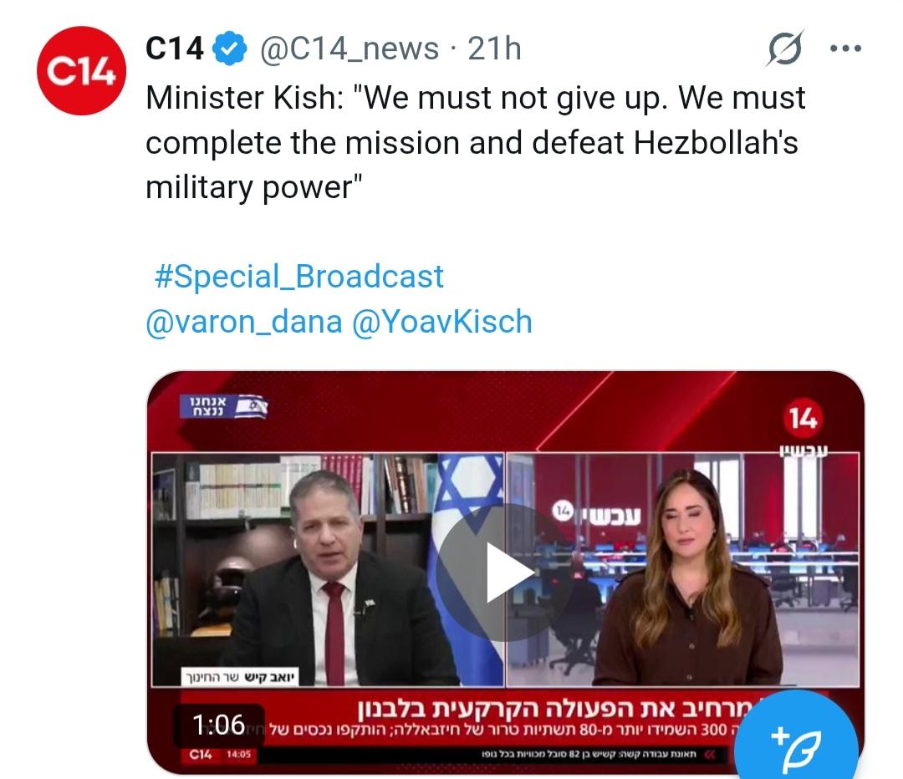Screen dimensions: 903x779
Task: Open the three-dot more options menu
Action: click(x=845, y=48)
